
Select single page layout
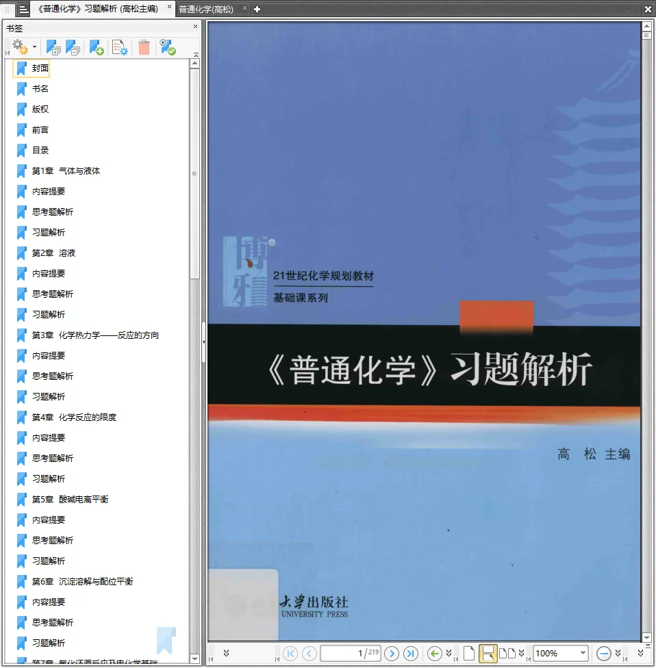469,653
